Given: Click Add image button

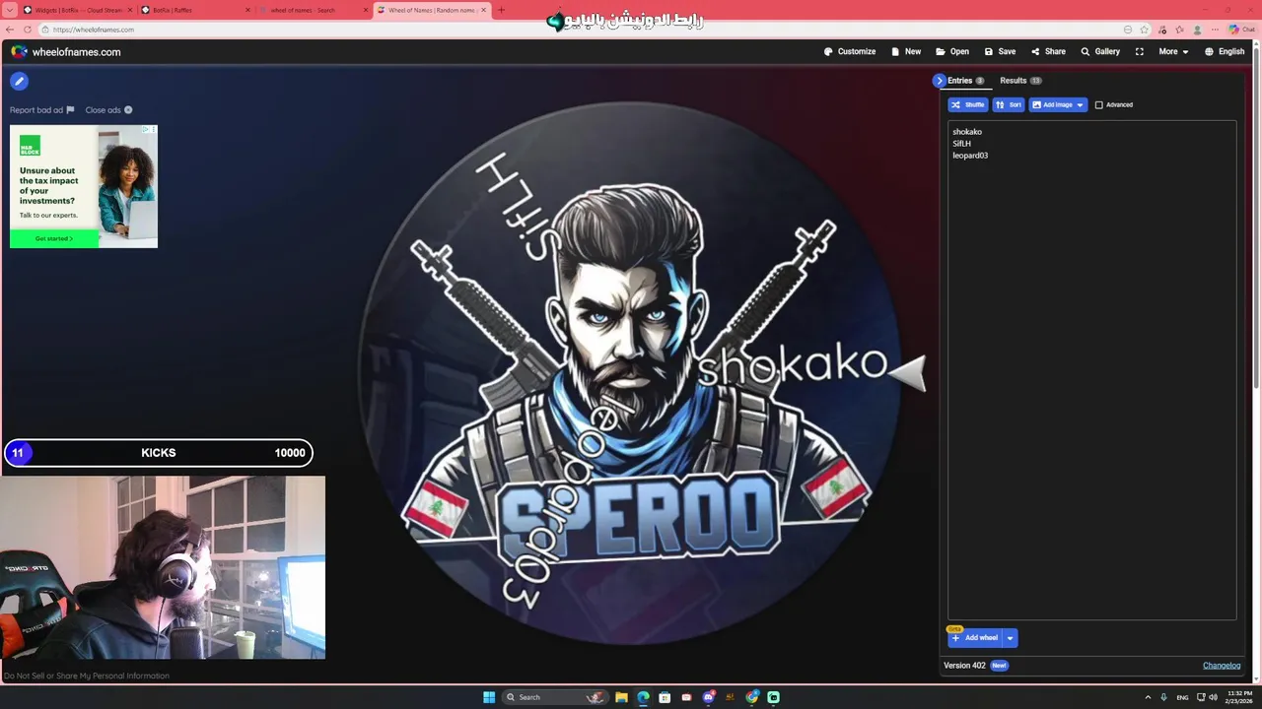Looking at the screenshot, I should [x=1052, y=104].
